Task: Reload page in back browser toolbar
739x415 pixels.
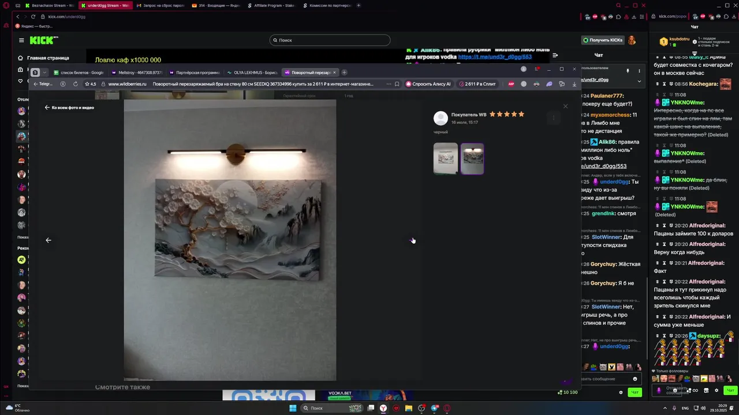Action: [33, 17]
